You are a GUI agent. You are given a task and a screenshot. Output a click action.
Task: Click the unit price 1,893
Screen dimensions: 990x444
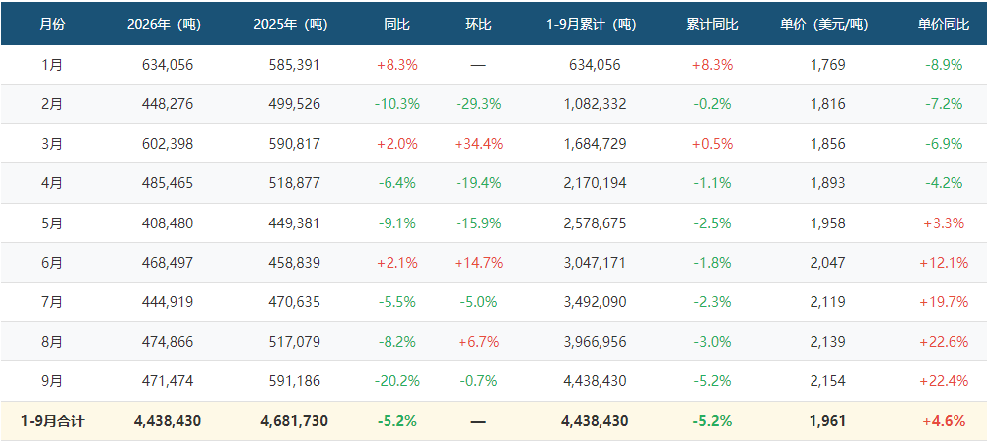pos(827,183)
